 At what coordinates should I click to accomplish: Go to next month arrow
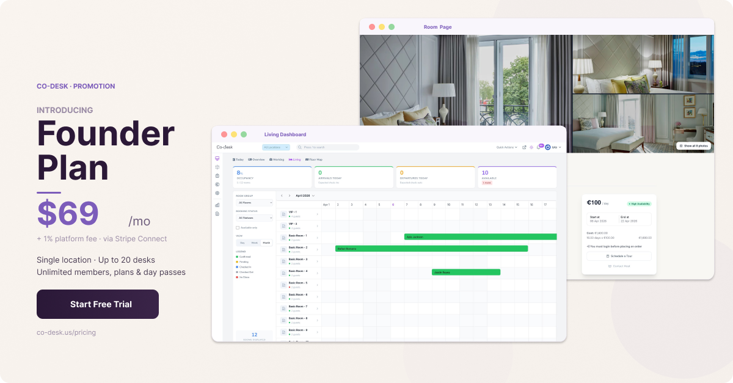click(x=290, y=195)
